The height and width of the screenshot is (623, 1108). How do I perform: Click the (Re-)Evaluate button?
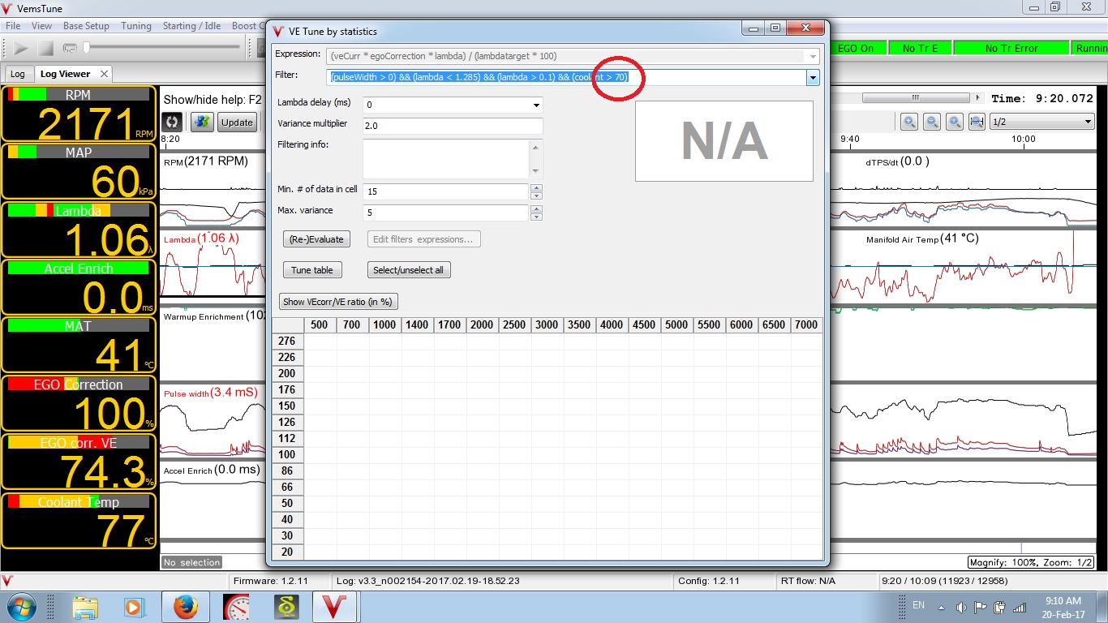click(317, 239)
